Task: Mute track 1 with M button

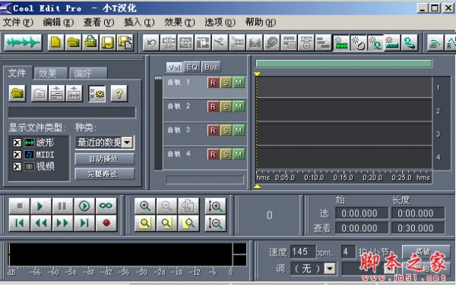Action: click(x=239, y=83)
